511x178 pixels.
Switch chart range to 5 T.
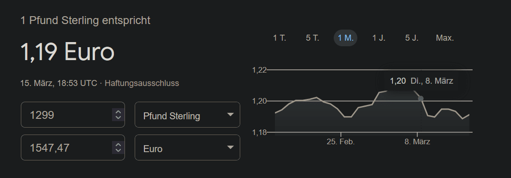click(x=312, y=38)
